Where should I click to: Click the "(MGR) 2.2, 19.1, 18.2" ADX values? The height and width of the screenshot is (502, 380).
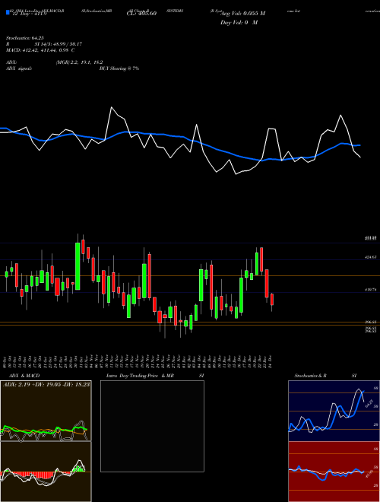pos(79,62)
